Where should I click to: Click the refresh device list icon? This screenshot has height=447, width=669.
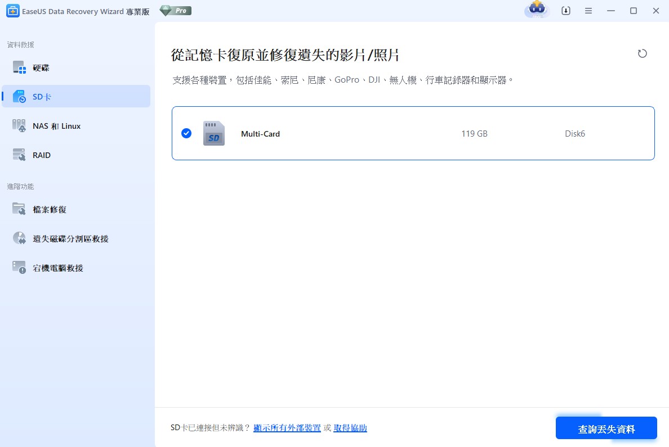(642, 53)
